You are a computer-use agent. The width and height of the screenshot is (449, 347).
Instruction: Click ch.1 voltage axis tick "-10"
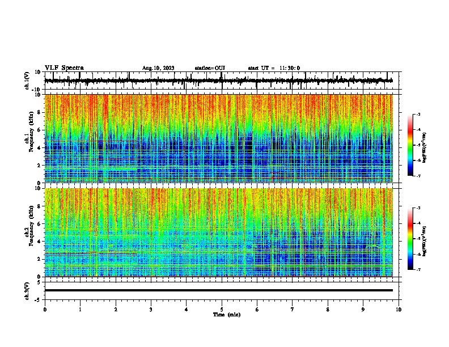[x=37, y=90]
